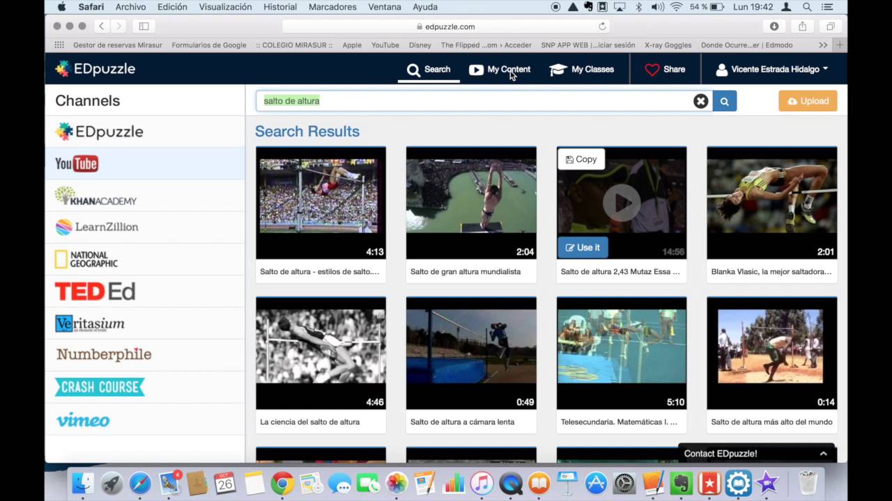This screenshot has height=501, width=892.
Task: Open the Visualización menu
Action: click(225, 7)
